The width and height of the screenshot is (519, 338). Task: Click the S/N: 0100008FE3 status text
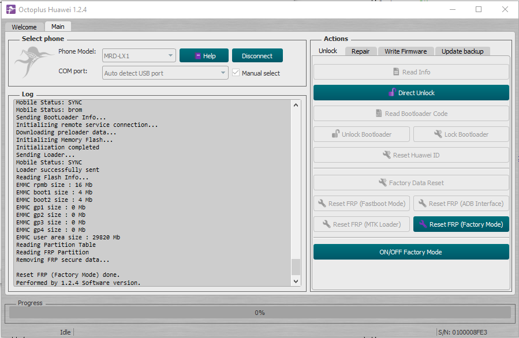pos(463,332)
